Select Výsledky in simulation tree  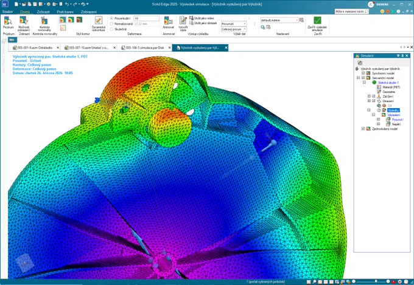tap(393, 110)
